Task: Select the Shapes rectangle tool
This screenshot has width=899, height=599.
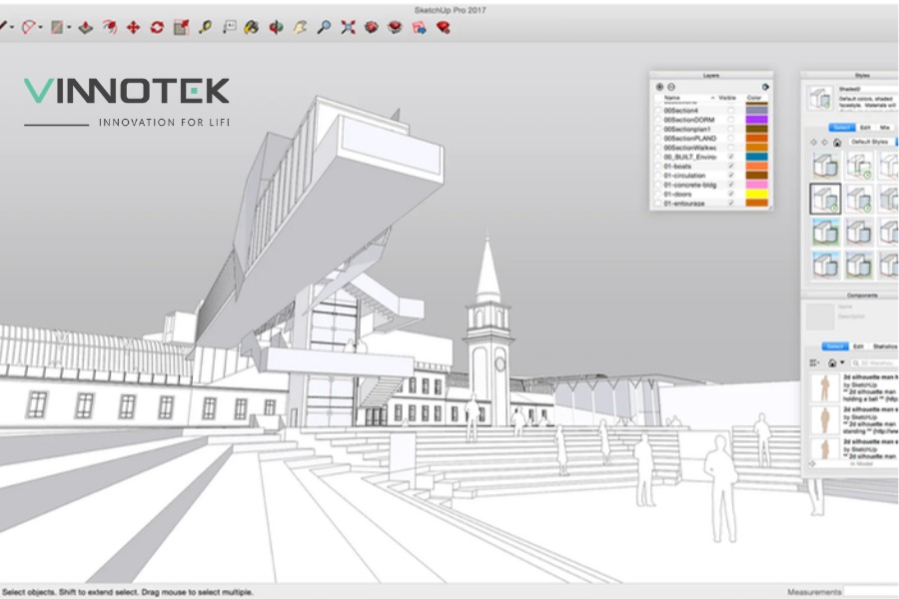Action: tap(57, 27)
